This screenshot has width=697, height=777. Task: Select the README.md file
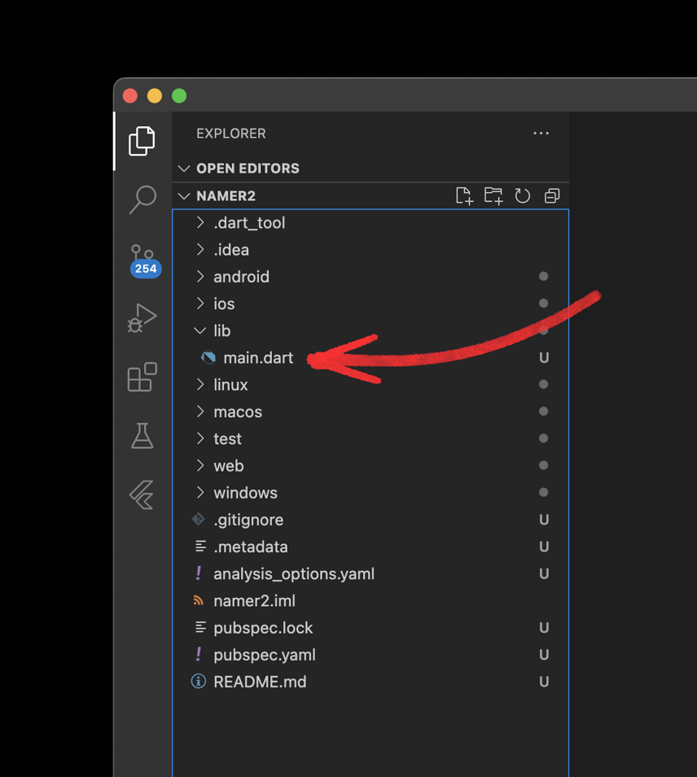(x=259, y=682)
